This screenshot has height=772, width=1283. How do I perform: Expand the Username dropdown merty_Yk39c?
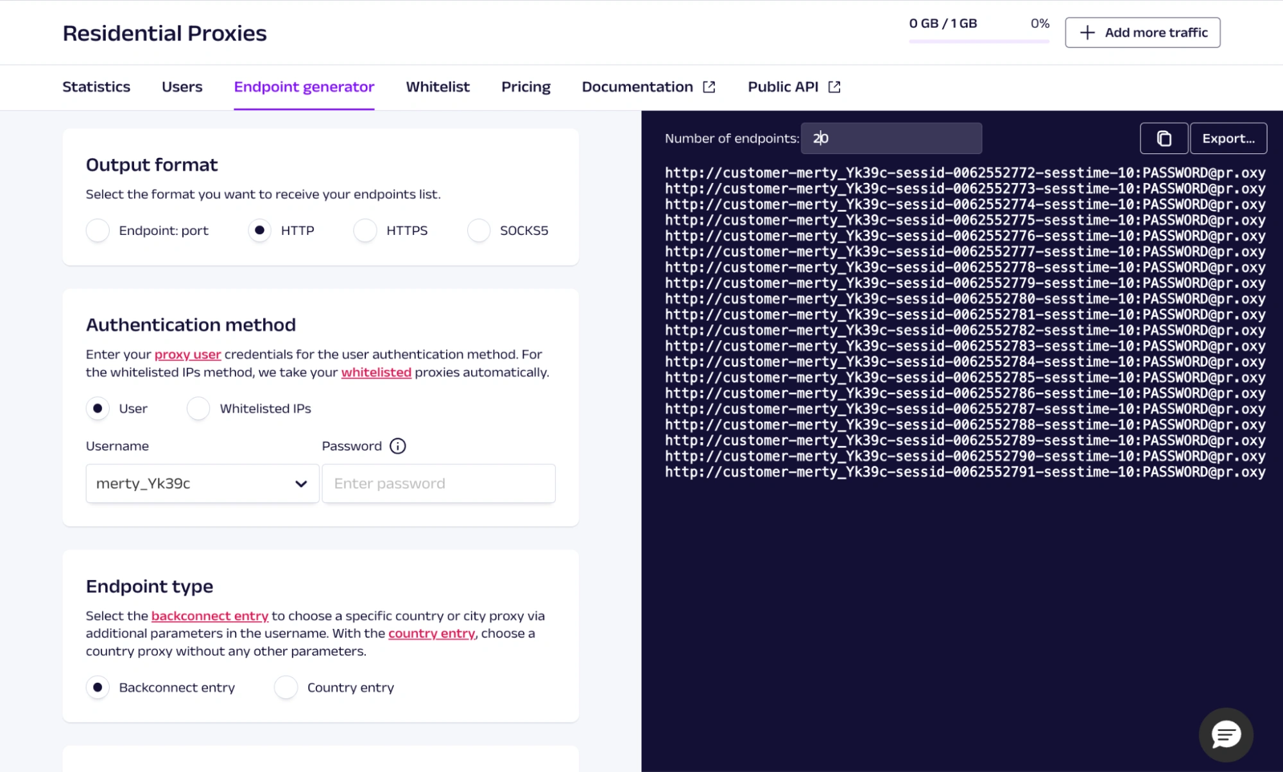pos(202,484)
